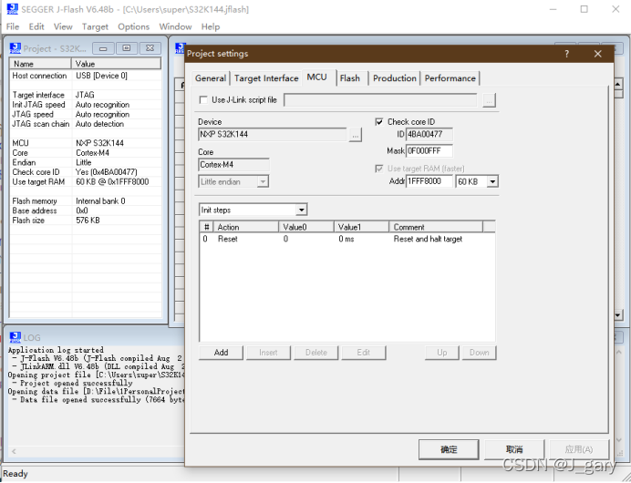Screen dimensions: 631x483
Task: Close the Project settings dialog
Action: tap(598, 54)
